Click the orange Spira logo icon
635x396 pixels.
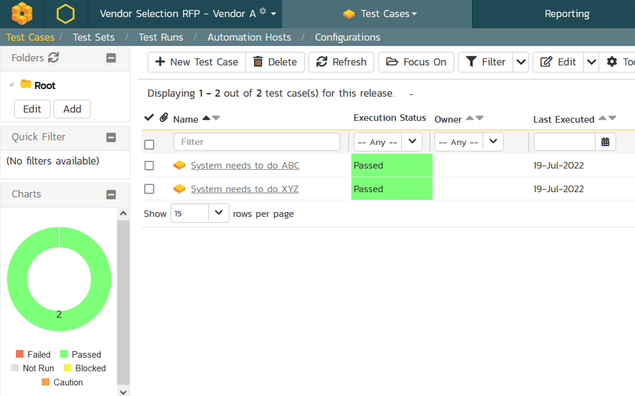pyautogui.click(x=22, y=13)
